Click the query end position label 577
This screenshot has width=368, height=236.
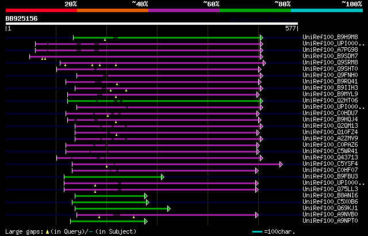point(290,28)
